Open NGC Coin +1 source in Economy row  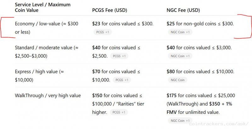tap(180, 32)
